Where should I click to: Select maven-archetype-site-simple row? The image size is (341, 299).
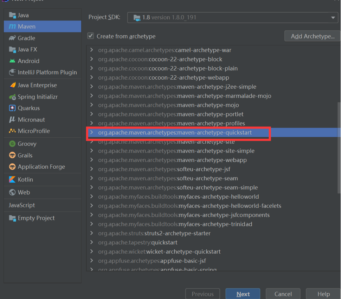[x=213, y=151]
